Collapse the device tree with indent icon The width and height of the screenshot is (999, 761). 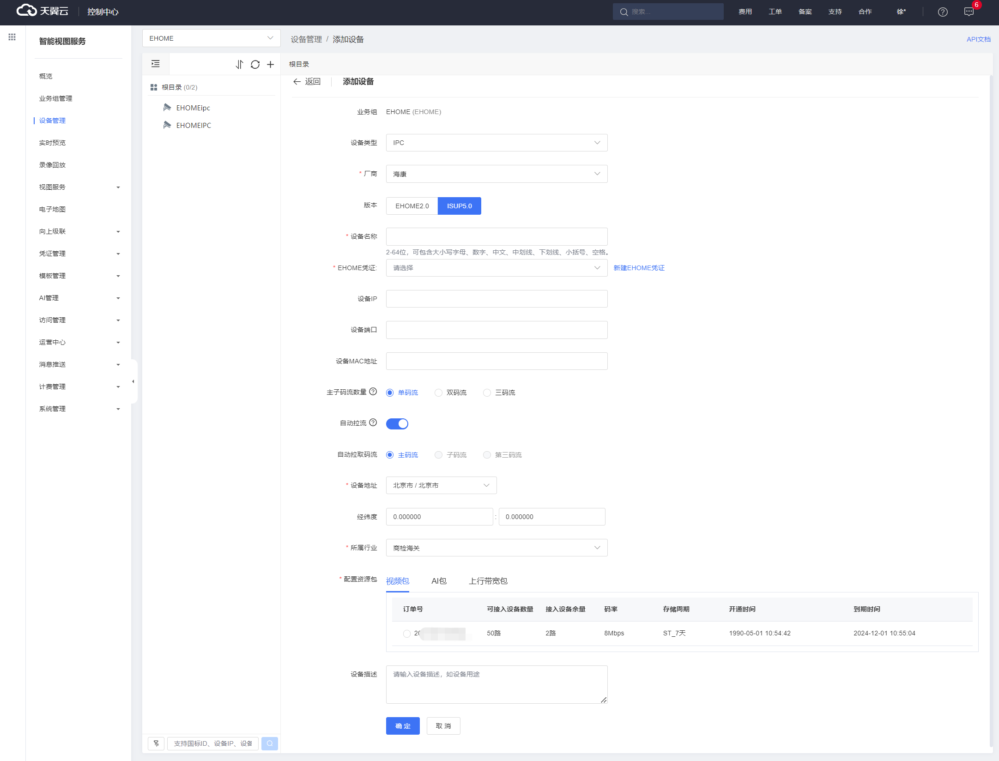click(x=156, y=64)
